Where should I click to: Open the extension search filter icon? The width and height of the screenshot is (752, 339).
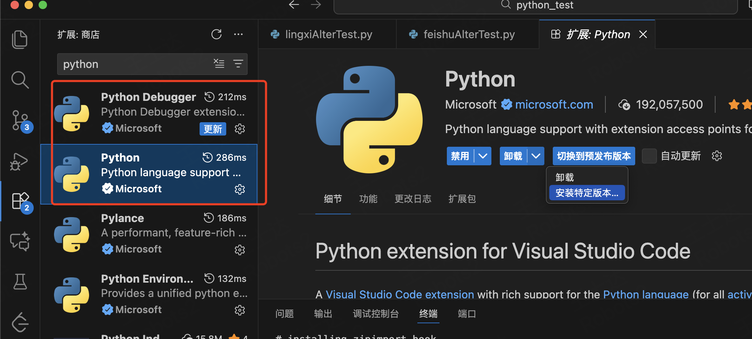pyautogui.click(x=238, y=64)
